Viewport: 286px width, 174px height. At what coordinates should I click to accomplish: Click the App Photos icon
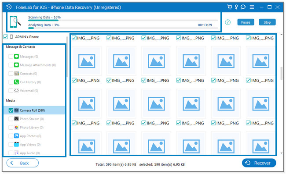pos(16,136)
